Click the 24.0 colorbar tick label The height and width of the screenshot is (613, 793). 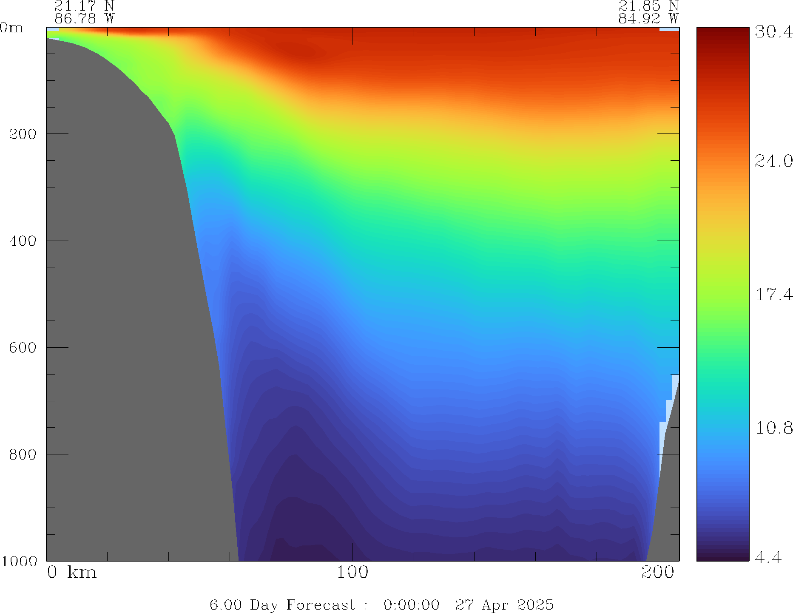click(773, 161)
